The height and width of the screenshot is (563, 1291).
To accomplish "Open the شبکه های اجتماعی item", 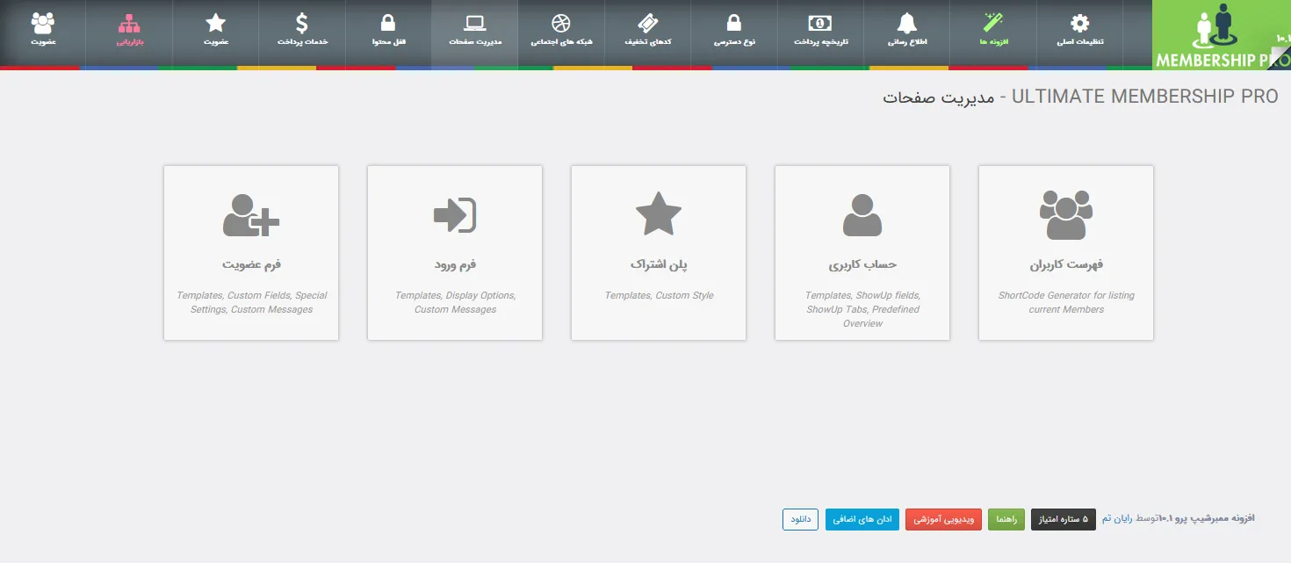I will coord(561,32).
